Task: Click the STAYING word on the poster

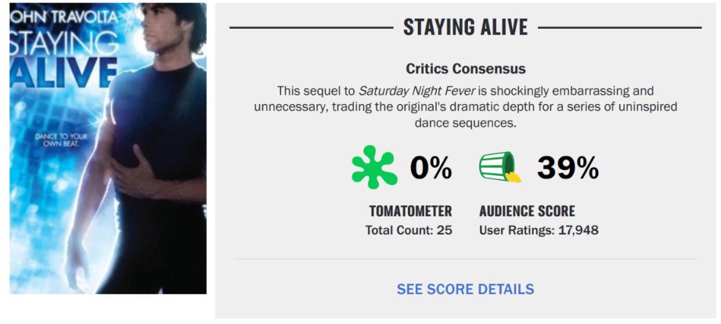Action: pyautogui.click(x=63, y=45)
